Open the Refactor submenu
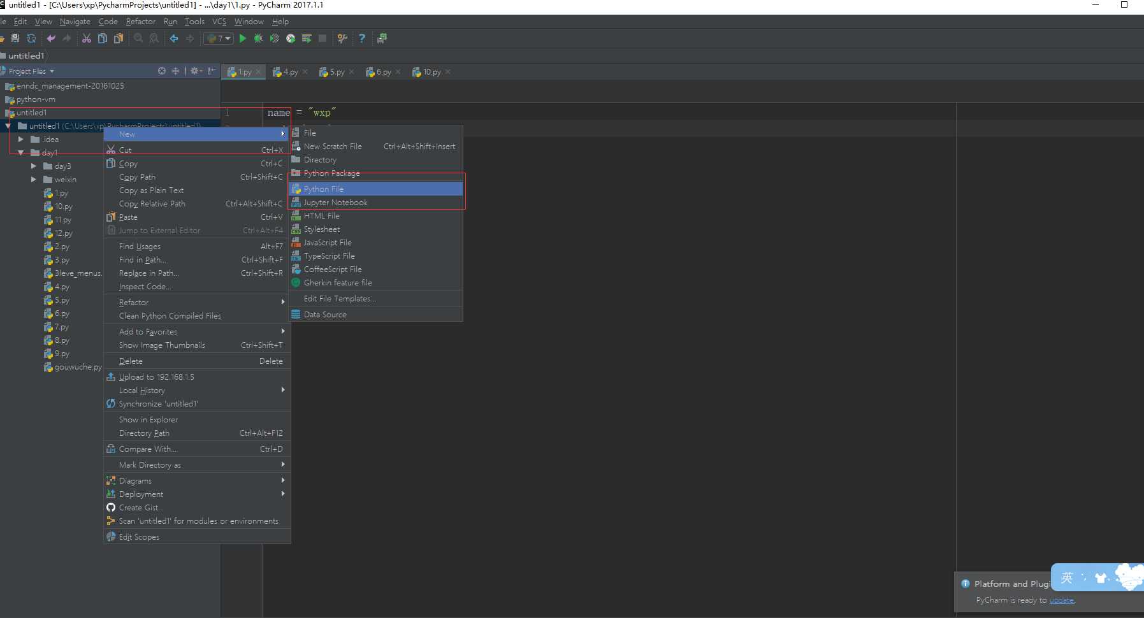 pyautogui.click(x=197, y=302)
